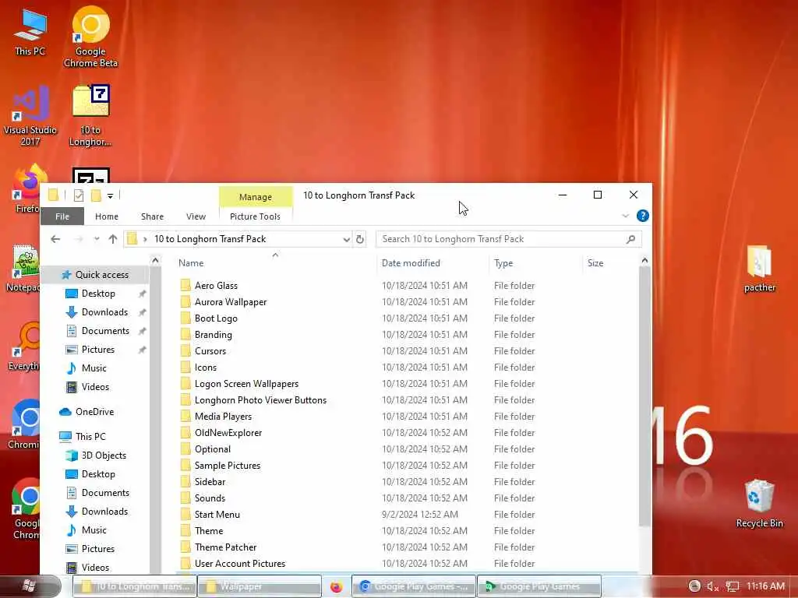Expand the ribbon with the chevron

(625, 216)
